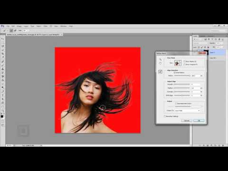This screenshot has width=228, height=171.
Task: Select the Move tool in the toolbox
Action: 2,38
